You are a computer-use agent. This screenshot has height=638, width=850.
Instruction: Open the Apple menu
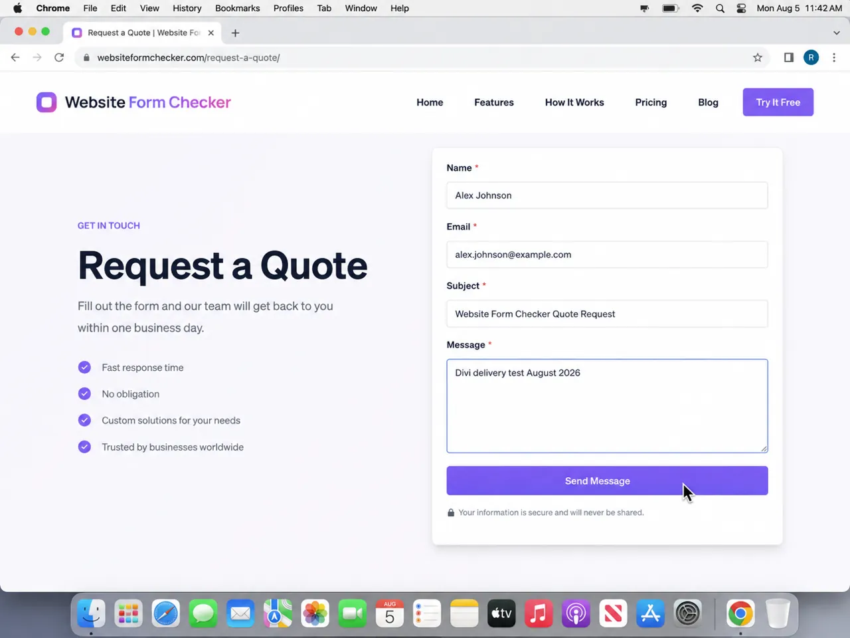pos(18,9)
